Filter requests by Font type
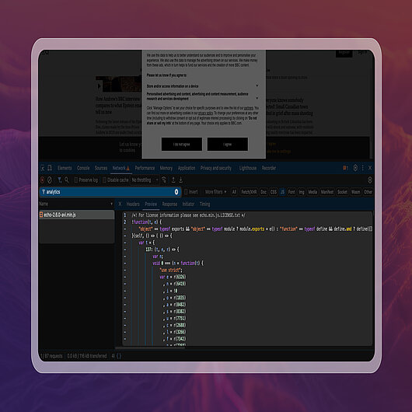This screenshot has height=412, width=412. tap(292, 192)
